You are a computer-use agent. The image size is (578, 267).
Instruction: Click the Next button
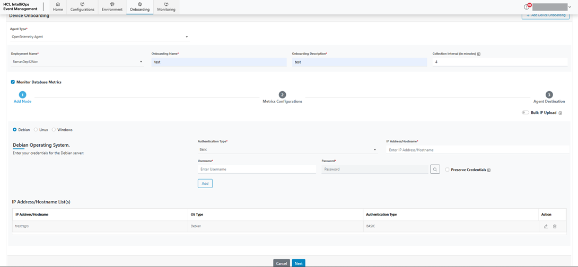(x=299, y=263)
